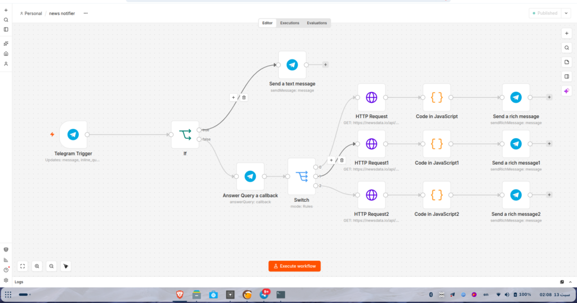Viewport: 577px width, 303px height.
Task: Insert node on If true connection
Action: coord(233,98)
